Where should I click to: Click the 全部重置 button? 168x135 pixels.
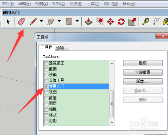coord(143,72)
